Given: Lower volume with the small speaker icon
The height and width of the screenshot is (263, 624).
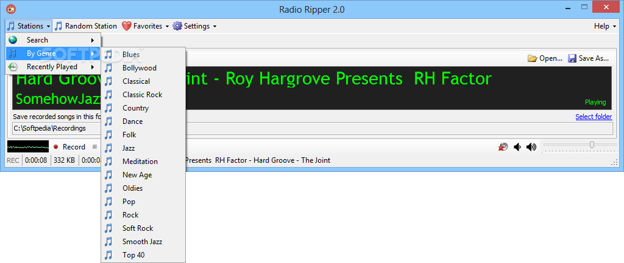Looking at the screenshot, I should point(517,147).
